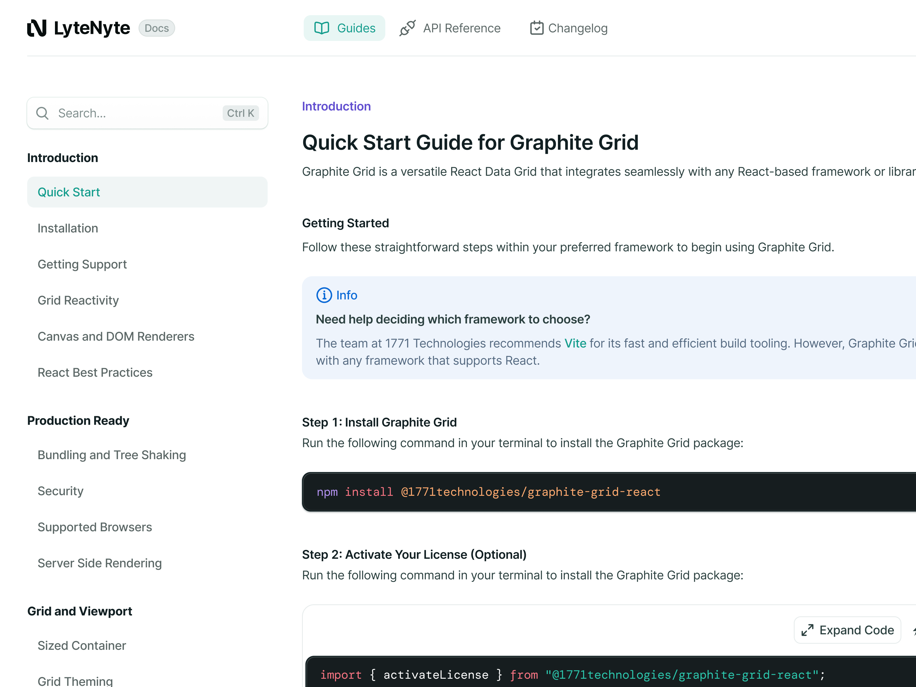The height and width of the screenshot is (687, 916).
Task: Expand the license code block via Expand Code
Action: pyautogui.click(x=847, y=630)
